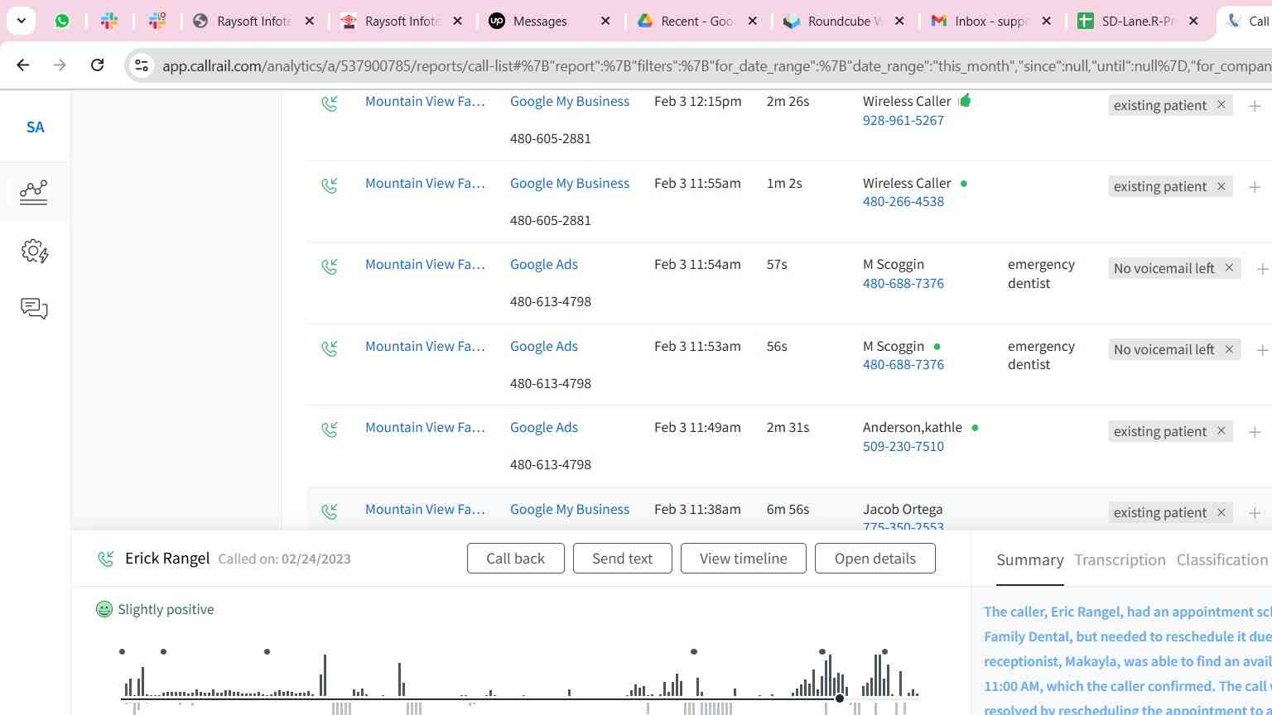Open Google My Business source for 11:55am call

pos(570,183)
